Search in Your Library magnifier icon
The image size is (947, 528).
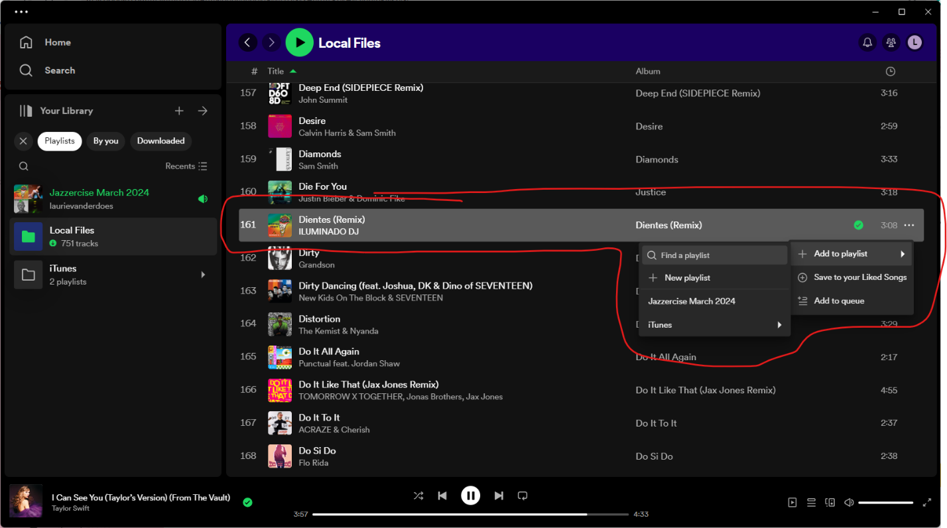[x=24, y=166]
